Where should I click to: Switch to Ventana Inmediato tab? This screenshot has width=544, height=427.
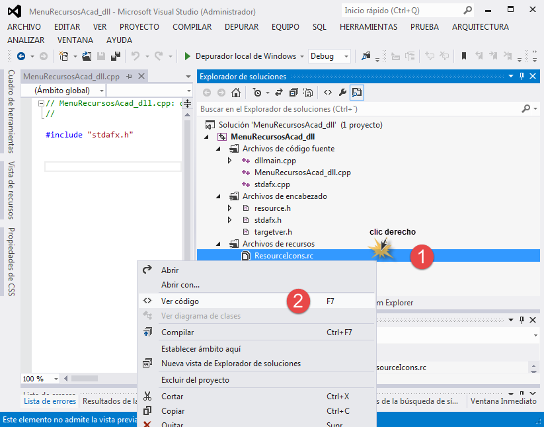point(504,401)
